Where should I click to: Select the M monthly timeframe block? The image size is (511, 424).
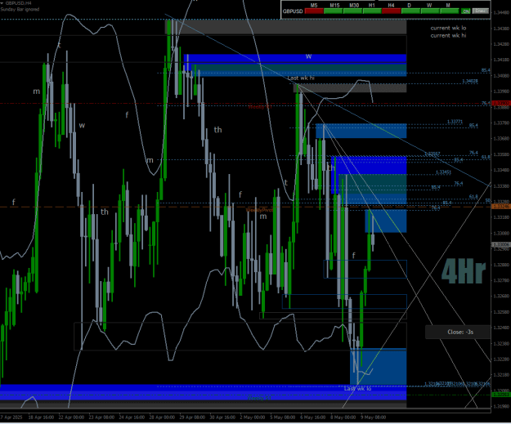point(450,11)
